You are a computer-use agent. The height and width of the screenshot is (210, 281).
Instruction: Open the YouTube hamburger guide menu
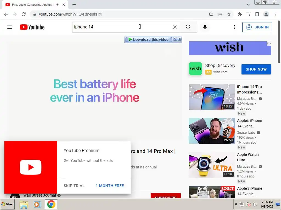pos(10,27)
